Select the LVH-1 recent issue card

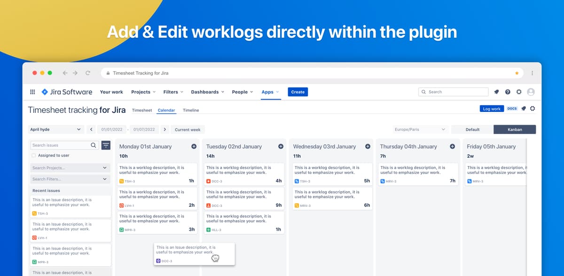click(70, 231)
